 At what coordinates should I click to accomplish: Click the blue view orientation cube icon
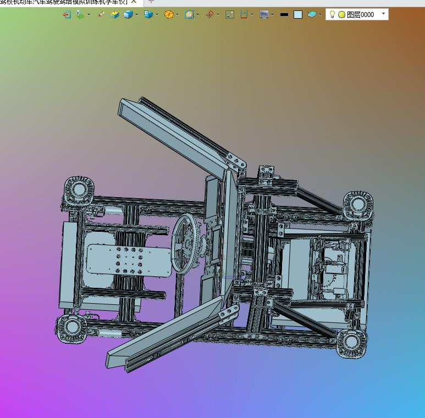point(148,14)
